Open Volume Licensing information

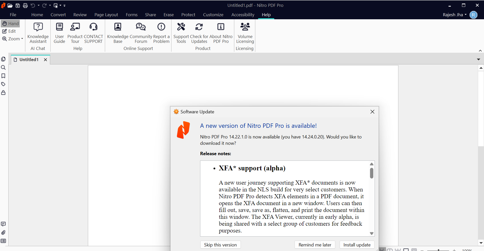245,33
